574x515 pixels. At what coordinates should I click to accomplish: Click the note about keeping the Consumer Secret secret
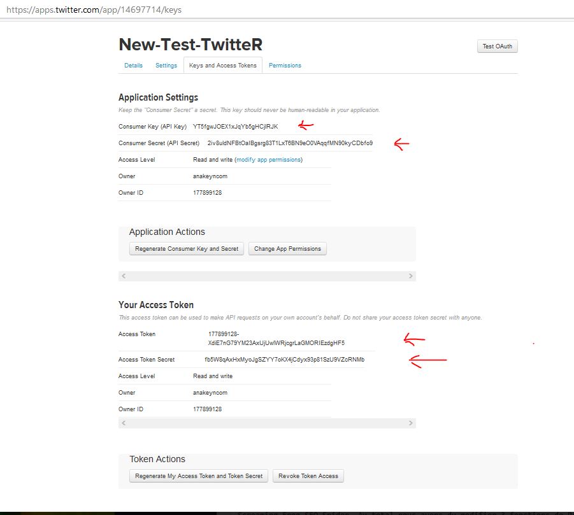click(249, 110)
